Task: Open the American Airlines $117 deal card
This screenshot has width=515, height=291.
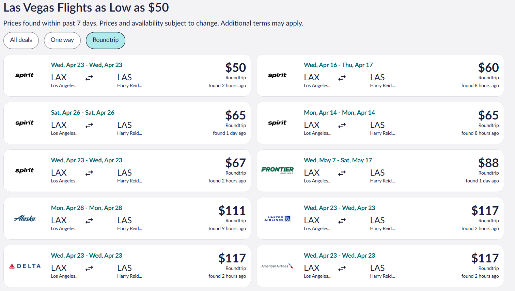Action: (x=380, y=266)
